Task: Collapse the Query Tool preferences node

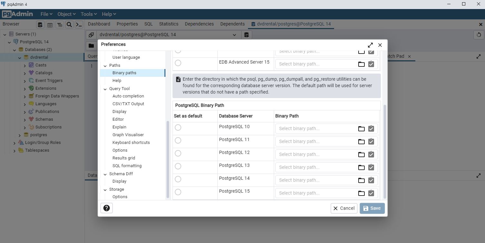Action: click(105, 89)
